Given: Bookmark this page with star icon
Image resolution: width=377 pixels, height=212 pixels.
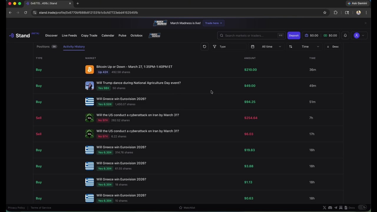Looking at the screenshot, I should pos(325,13).
